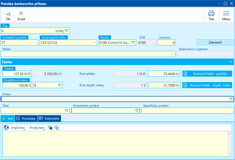235x160 pixels.
Task: Open the Banka dropdown list
Action: coord(133,42)
